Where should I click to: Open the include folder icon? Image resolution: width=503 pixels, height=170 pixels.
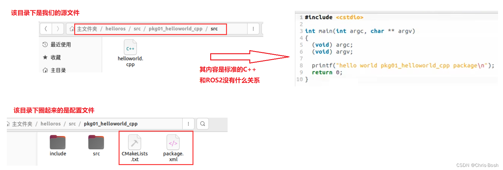[x=58, y=142]
